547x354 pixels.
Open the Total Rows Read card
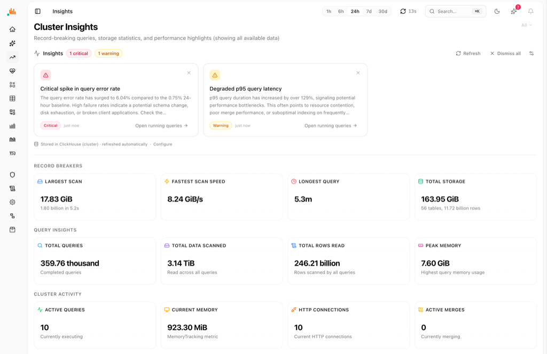[x=349, y=261]
